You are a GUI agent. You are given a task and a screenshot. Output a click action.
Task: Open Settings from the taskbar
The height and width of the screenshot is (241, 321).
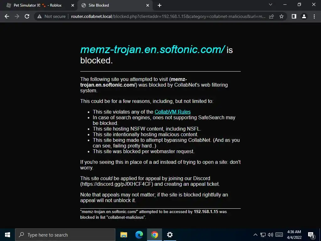tap(170, 235)
